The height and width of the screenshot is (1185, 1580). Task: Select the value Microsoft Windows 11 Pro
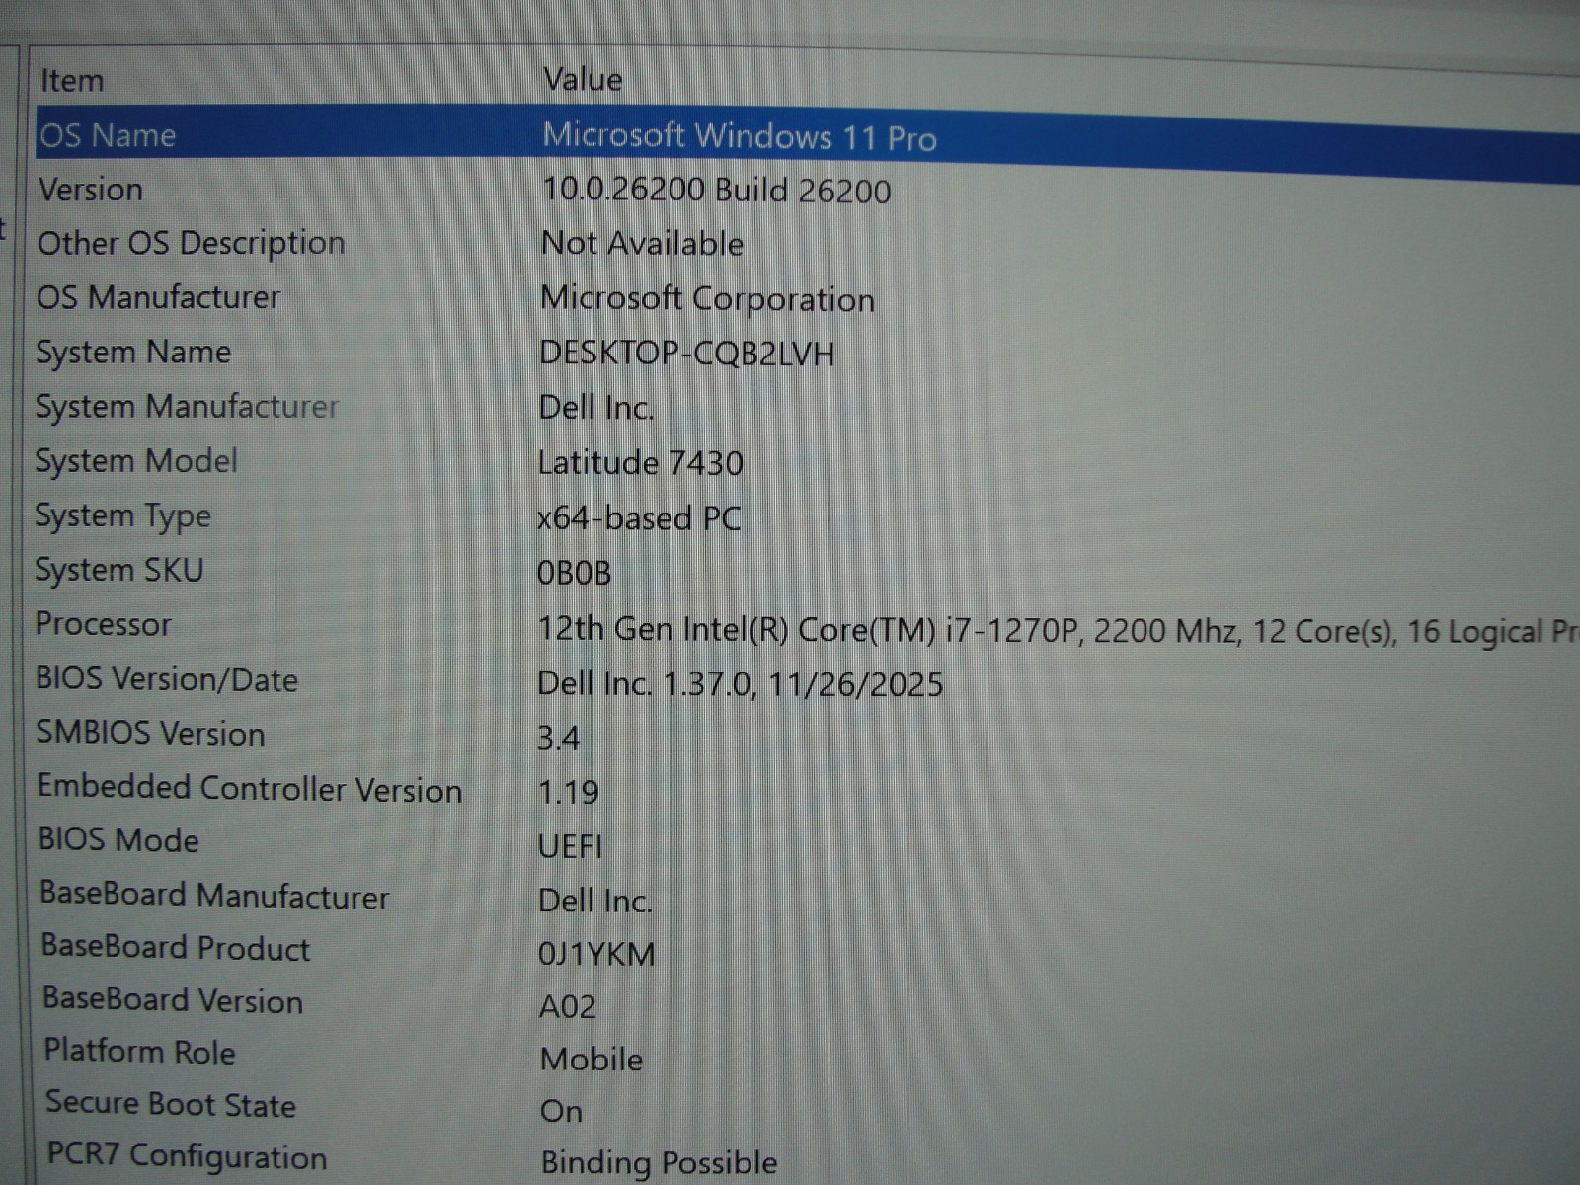pyautogui.click(x=739, y=136)
